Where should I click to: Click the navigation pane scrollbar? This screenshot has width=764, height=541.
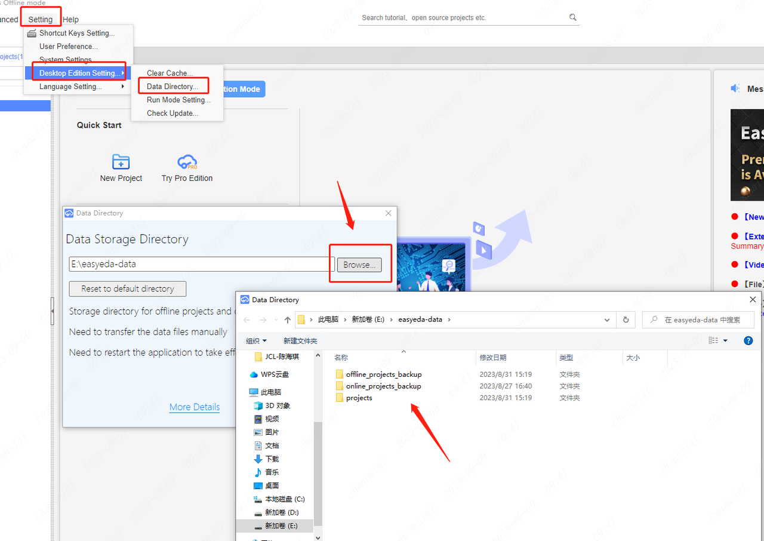(318, 474)
